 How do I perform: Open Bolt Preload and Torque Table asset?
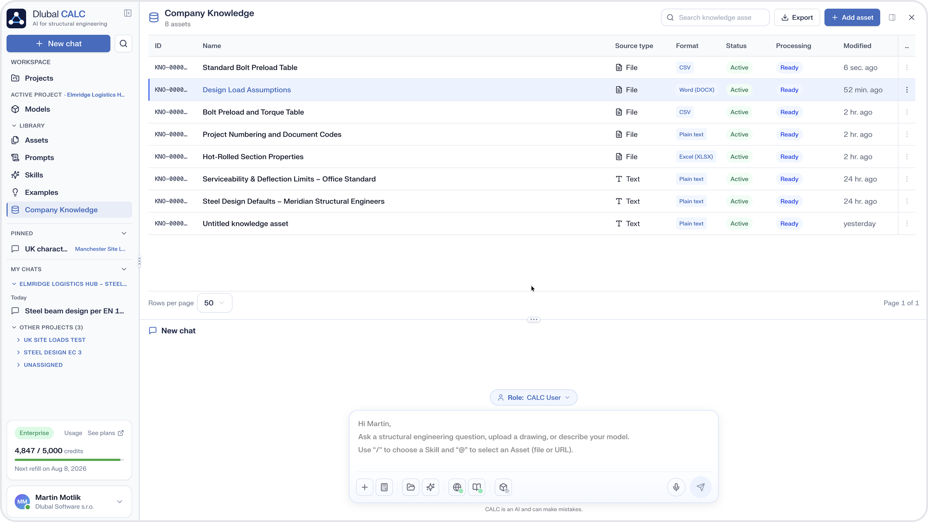(x=253, y=112)
